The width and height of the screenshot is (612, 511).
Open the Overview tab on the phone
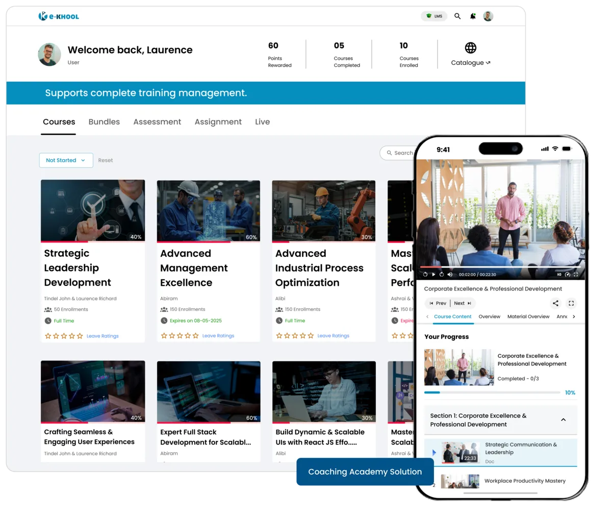(490, 317)
